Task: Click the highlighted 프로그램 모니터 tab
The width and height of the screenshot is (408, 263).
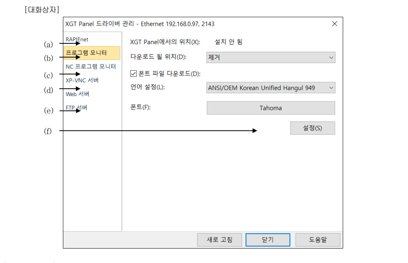Action: (x=86, y=53)
